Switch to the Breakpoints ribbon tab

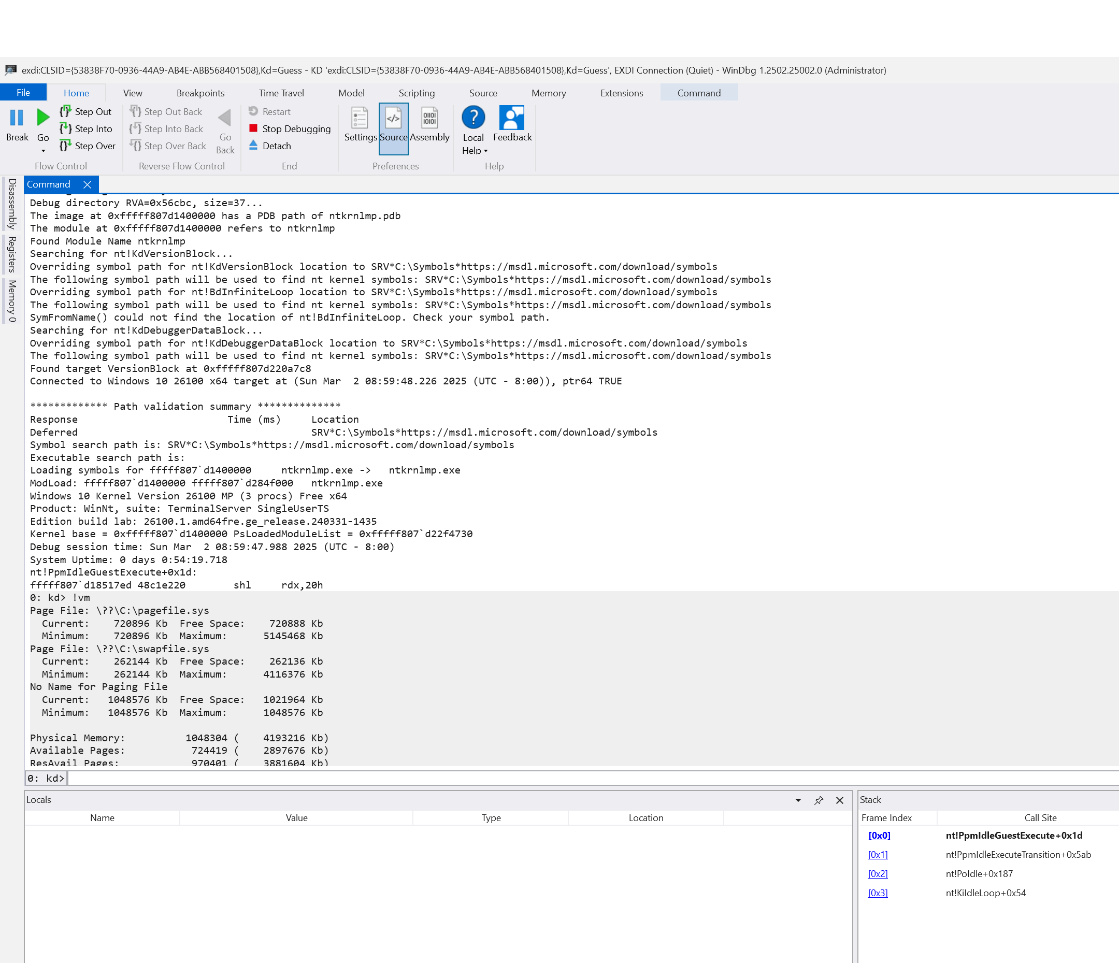pos(200,93)
